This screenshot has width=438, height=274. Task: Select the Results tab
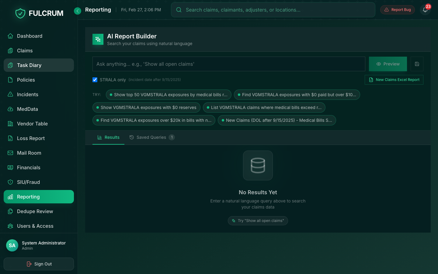pos(108,137)
